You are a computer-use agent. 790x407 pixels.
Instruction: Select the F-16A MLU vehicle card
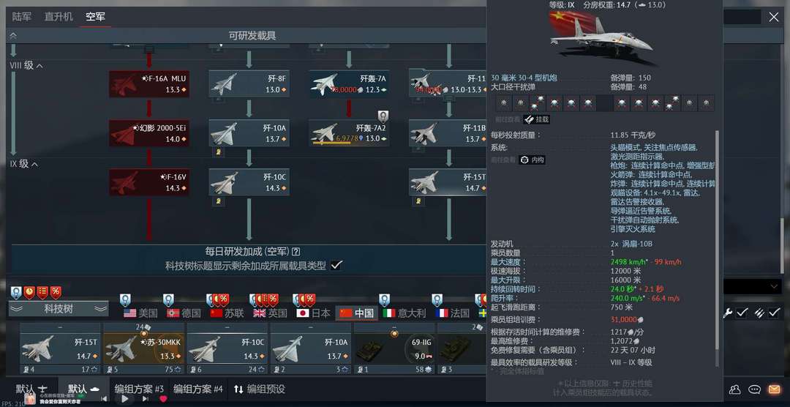click(x=149, y=83)
